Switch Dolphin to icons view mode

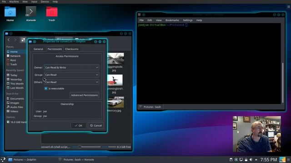tap(23, 40)
